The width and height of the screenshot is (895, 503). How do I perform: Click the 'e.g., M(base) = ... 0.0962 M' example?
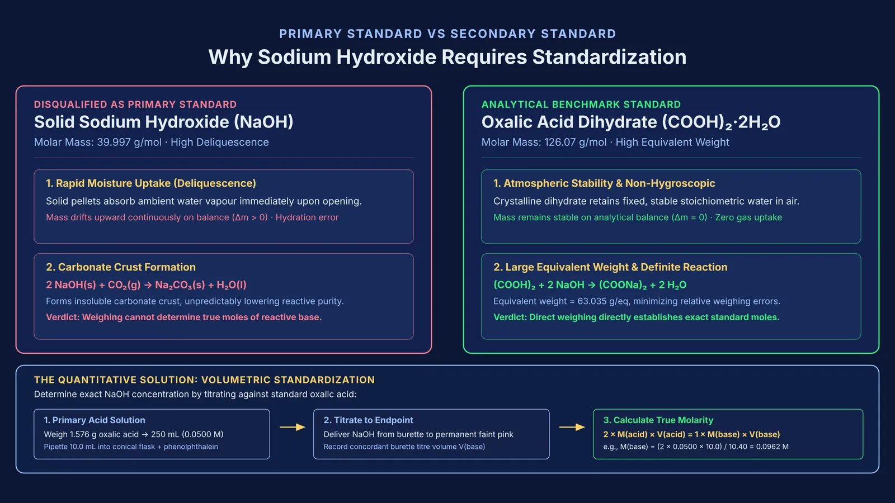point(696,447)
